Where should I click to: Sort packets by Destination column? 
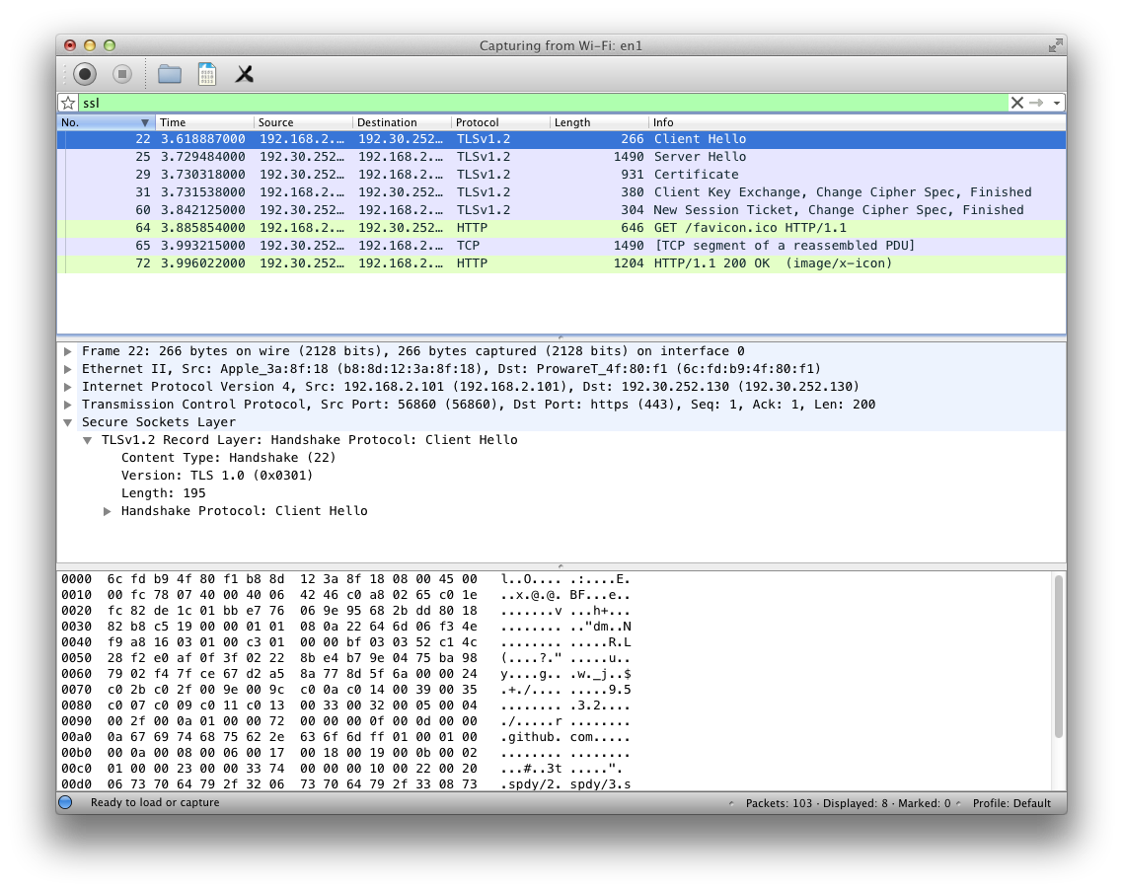(402, 122)
